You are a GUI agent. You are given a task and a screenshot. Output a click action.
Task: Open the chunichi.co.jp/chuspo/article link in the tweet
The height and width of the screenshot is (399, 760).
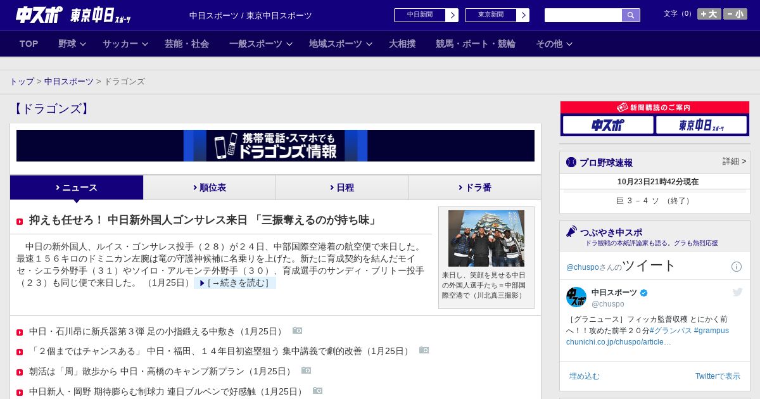pyautogui.click(x=619, y=342)
